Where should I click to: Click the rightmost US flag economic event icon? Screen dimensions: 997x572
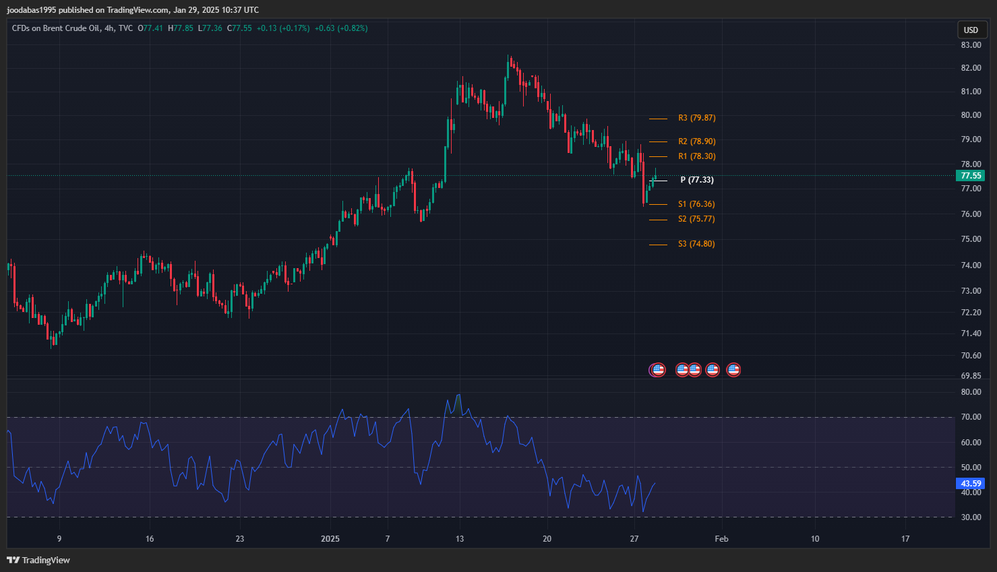[x=733, y=369]
